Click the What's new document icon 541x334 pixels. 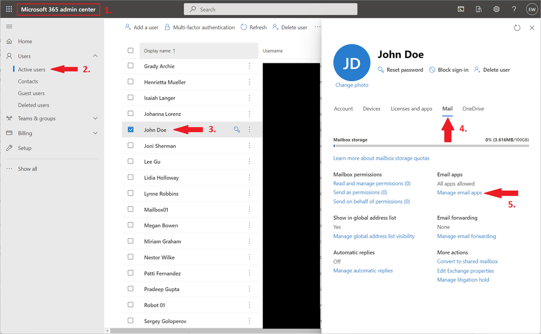(479, 9)
